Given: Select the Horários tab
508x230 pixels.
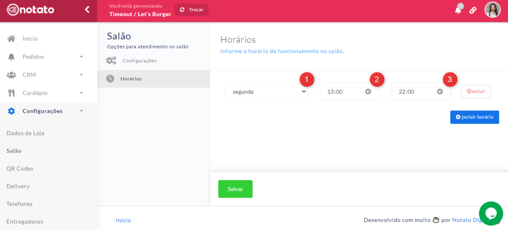Looking at the screenshot, I should [x=131, y=79].
